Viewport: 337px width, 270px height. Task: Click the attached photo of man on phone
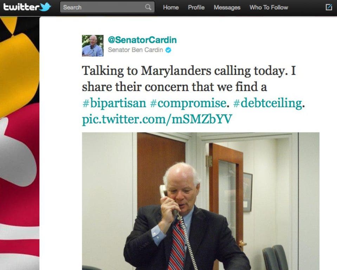pyautogui.click(x=201, y=201)
